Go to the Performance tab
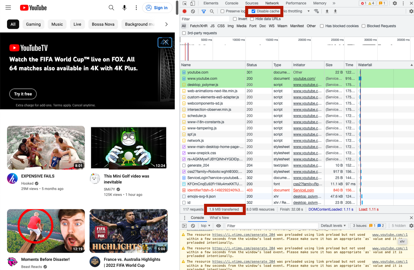The image size is (414, 270). [296, 3]
